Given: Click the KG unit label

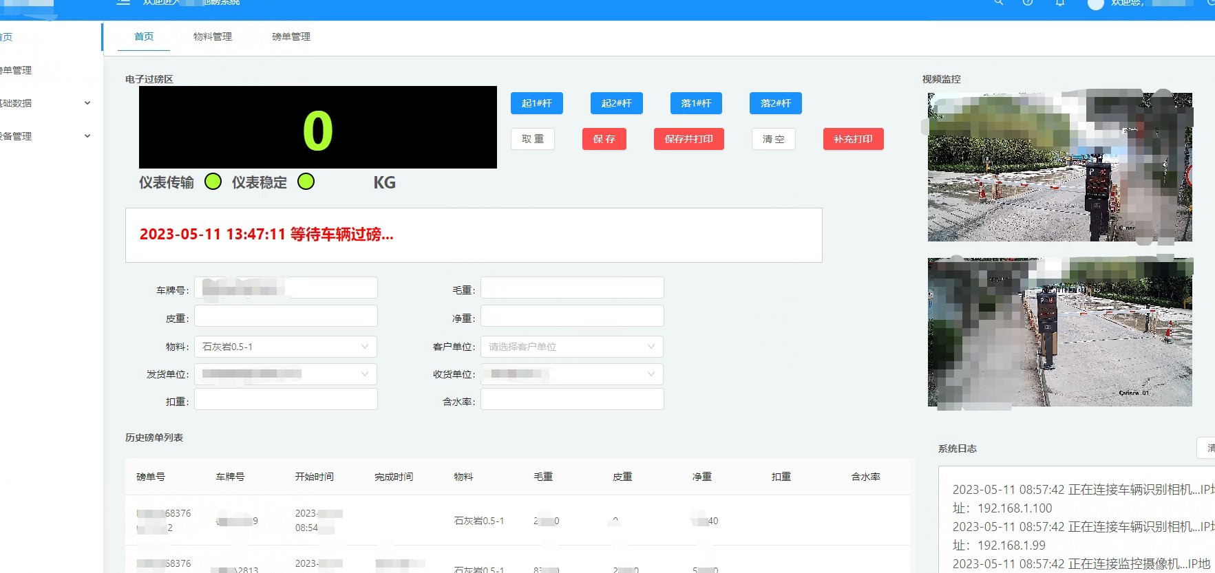Looking at the screenshot, I should click(x=384, y=182).
